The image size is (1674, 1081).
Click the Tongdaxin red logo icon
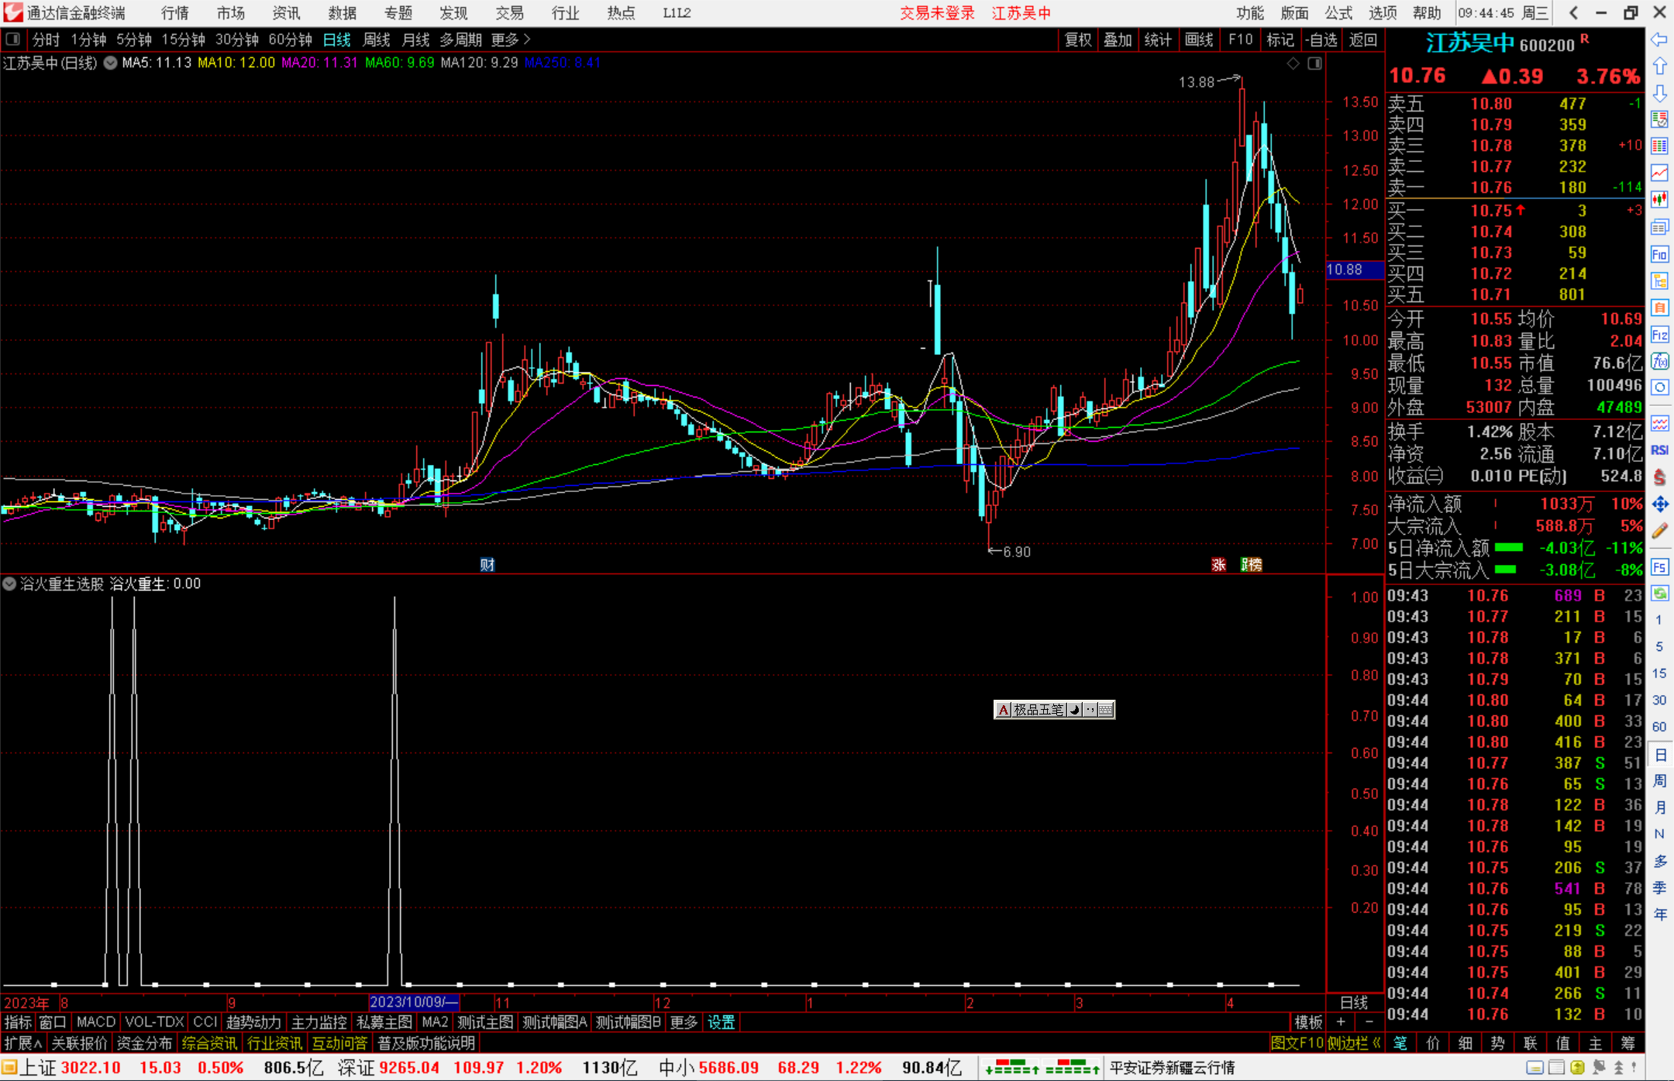click(12, 12)
